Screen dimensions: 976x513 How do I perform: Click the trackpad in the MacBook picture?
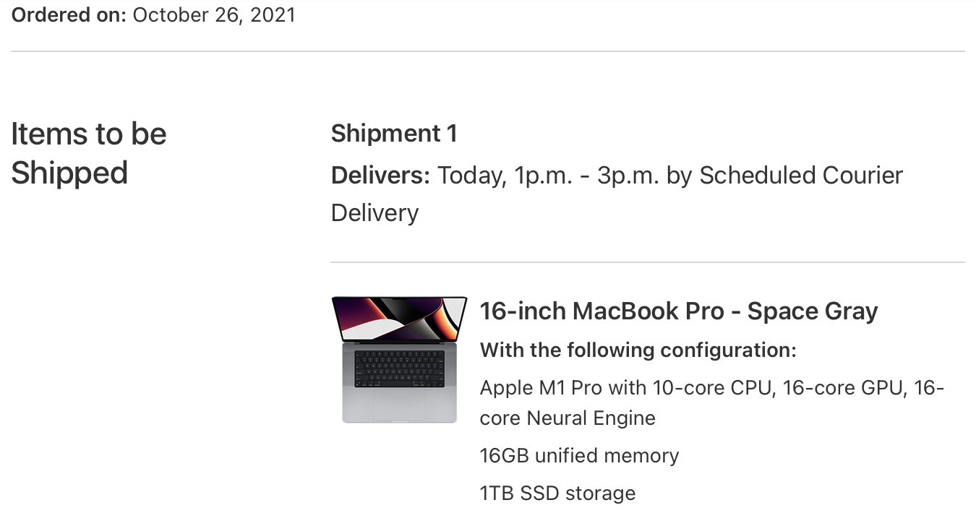(399, 405)
